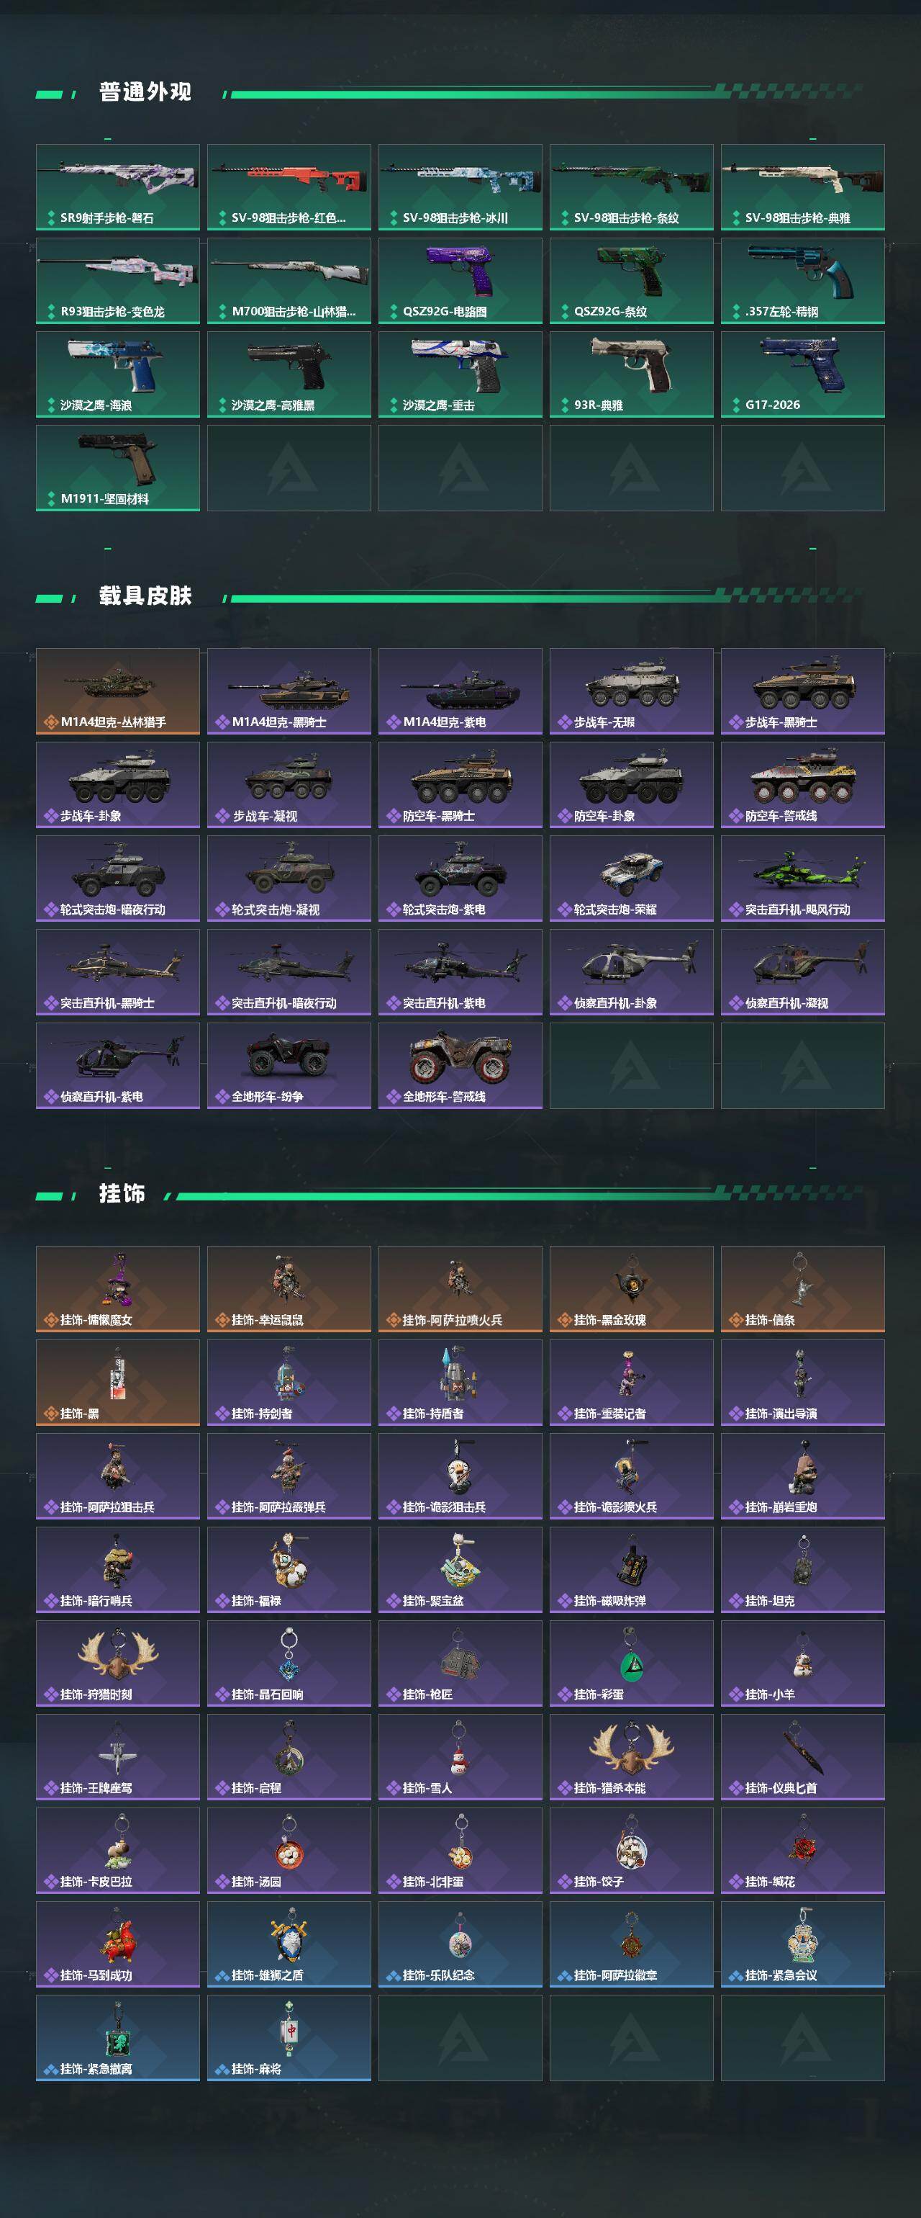Click the 普通外观 section header
The height and width of the screenshot is (2218, 921).
[145, 92]
